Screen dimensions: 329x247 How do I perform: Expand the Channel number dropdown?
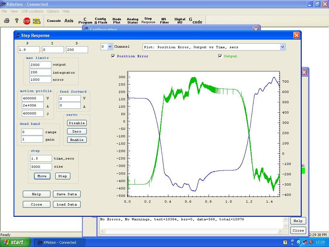110,47
